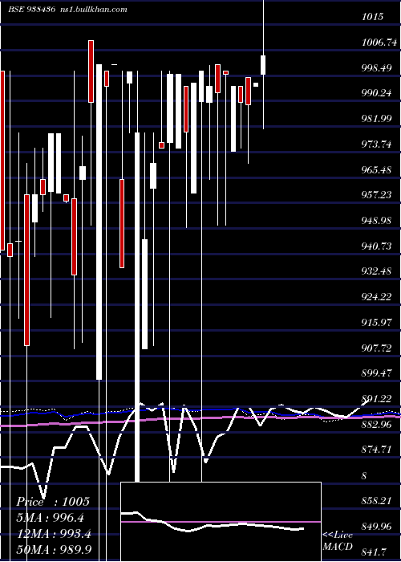Click the 907.72 price axis label
This screenshot has height=562, width=401.
pos(376,348)
